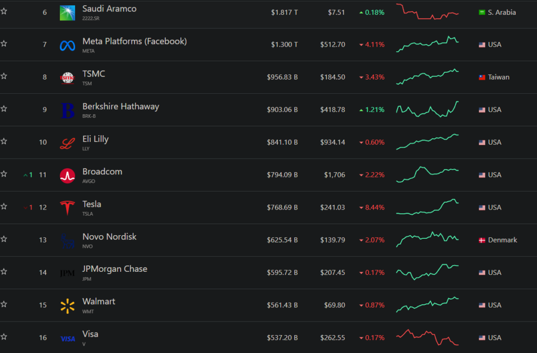Favorite TSMC with the star
537x353 pixels.
click(x=4, y=76)
